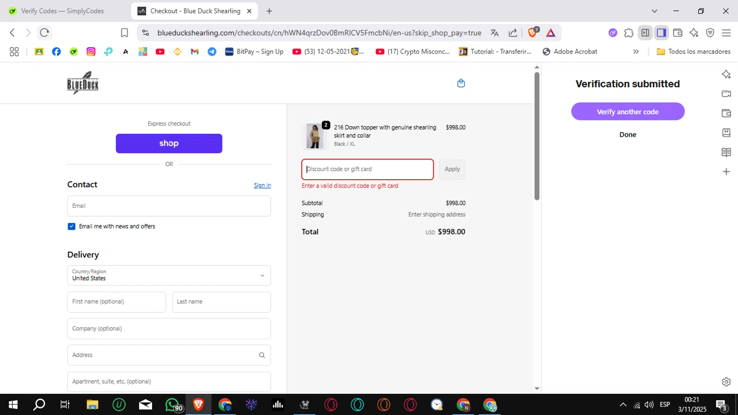
Task: Open the sidebar wallet icon
Action: coord(726,113)
